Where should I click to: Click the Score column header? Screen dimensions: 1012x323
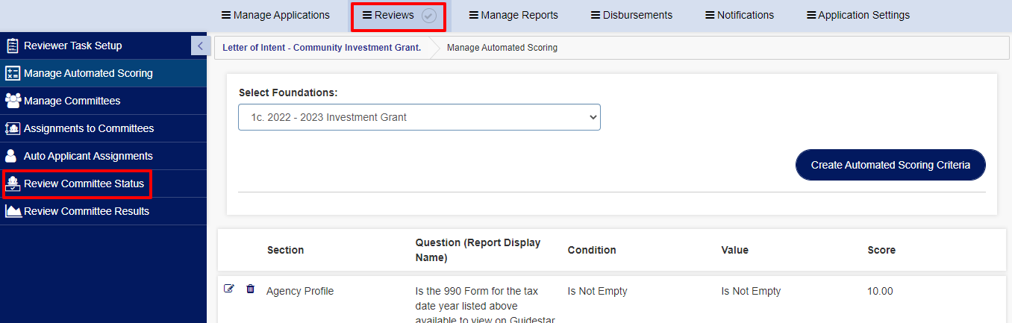[881, 250]
